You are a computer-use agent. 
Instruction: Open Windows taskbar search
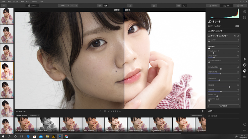coord(9,137)
